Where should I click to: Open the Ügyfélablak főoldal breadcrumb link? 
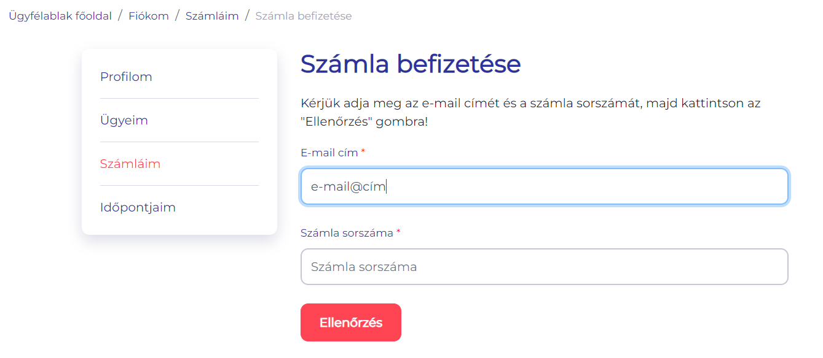coord(60,16)
